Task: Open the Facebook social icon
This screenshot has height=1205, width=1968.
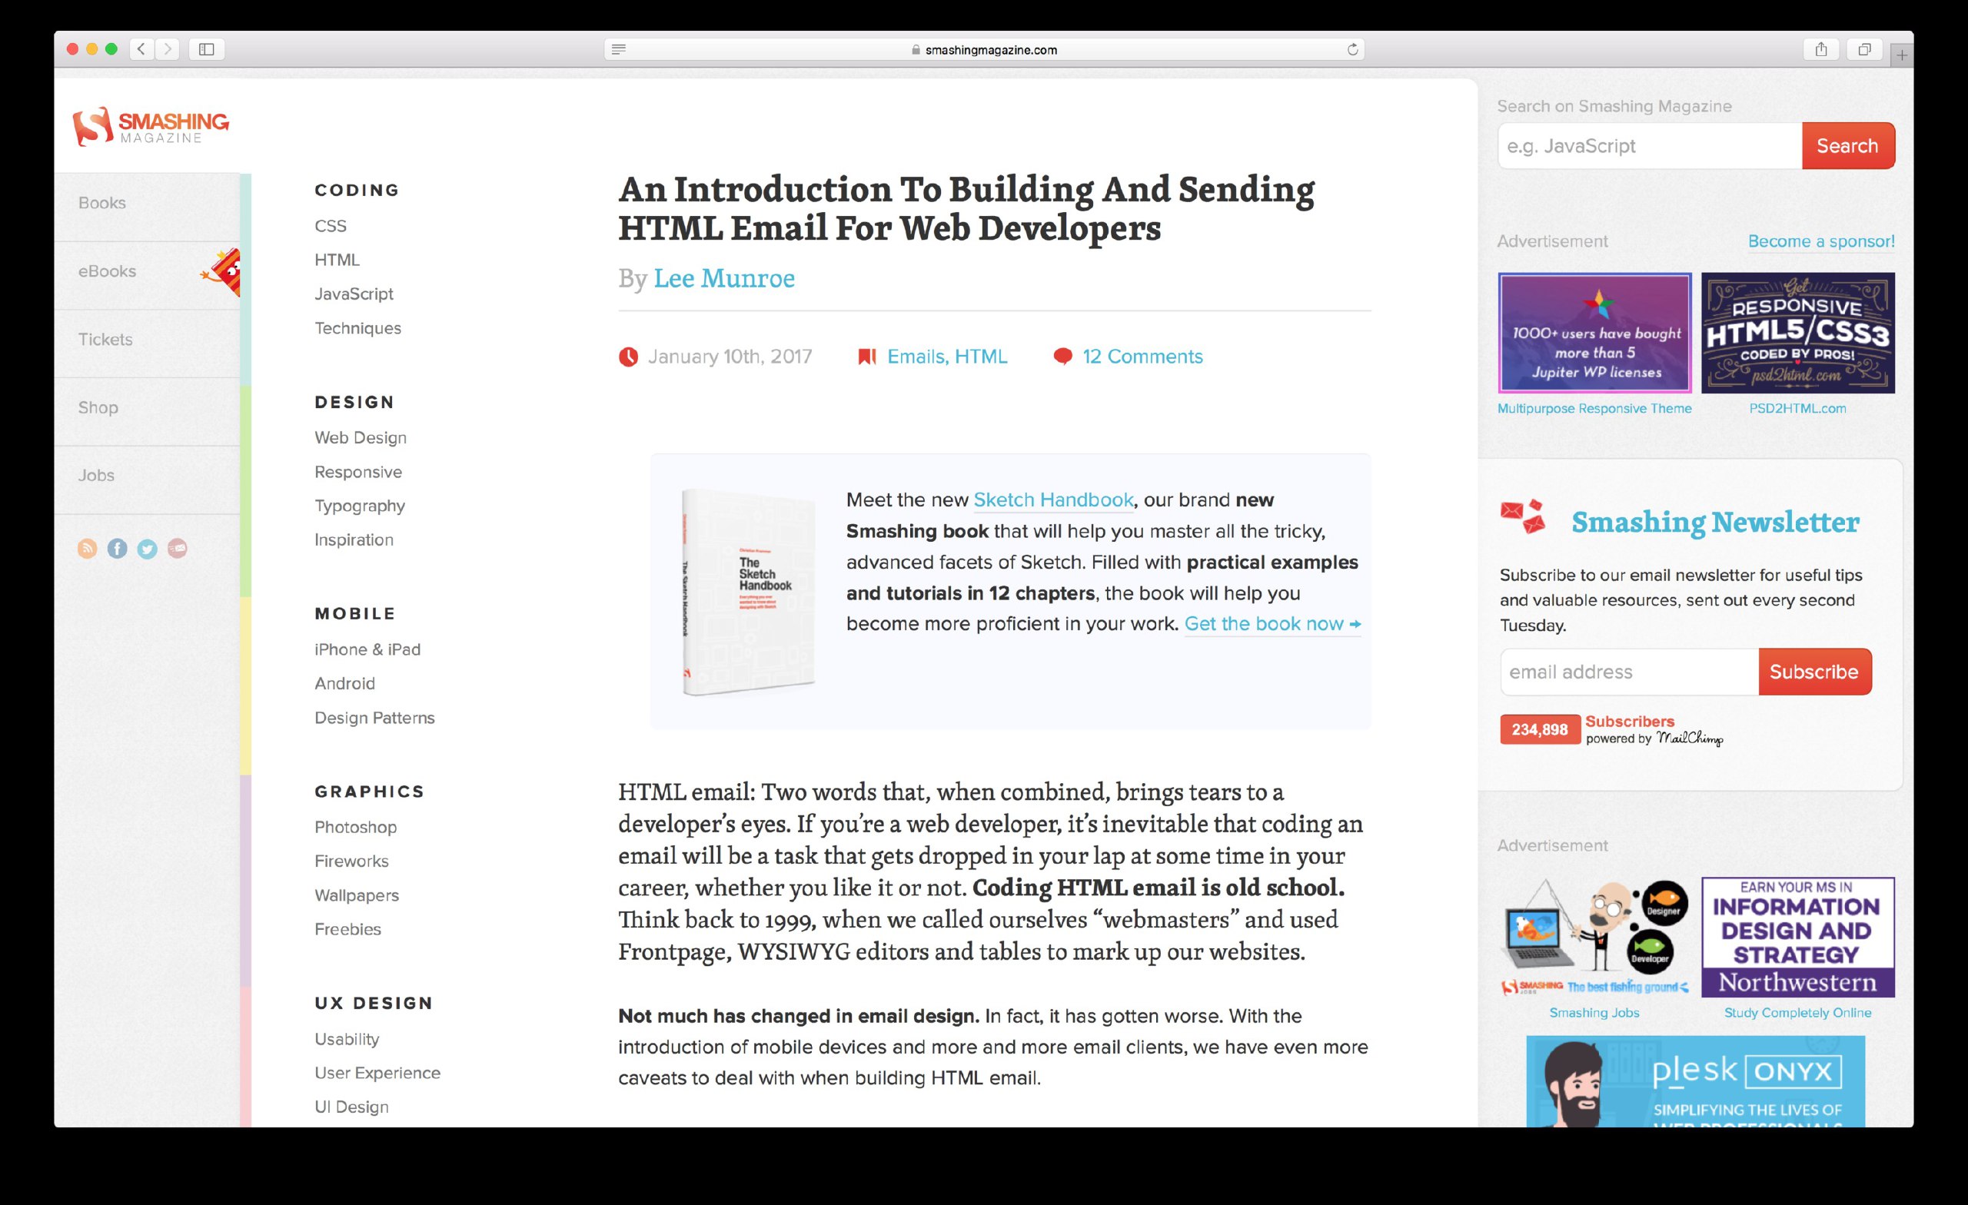Action: (118, 549)
